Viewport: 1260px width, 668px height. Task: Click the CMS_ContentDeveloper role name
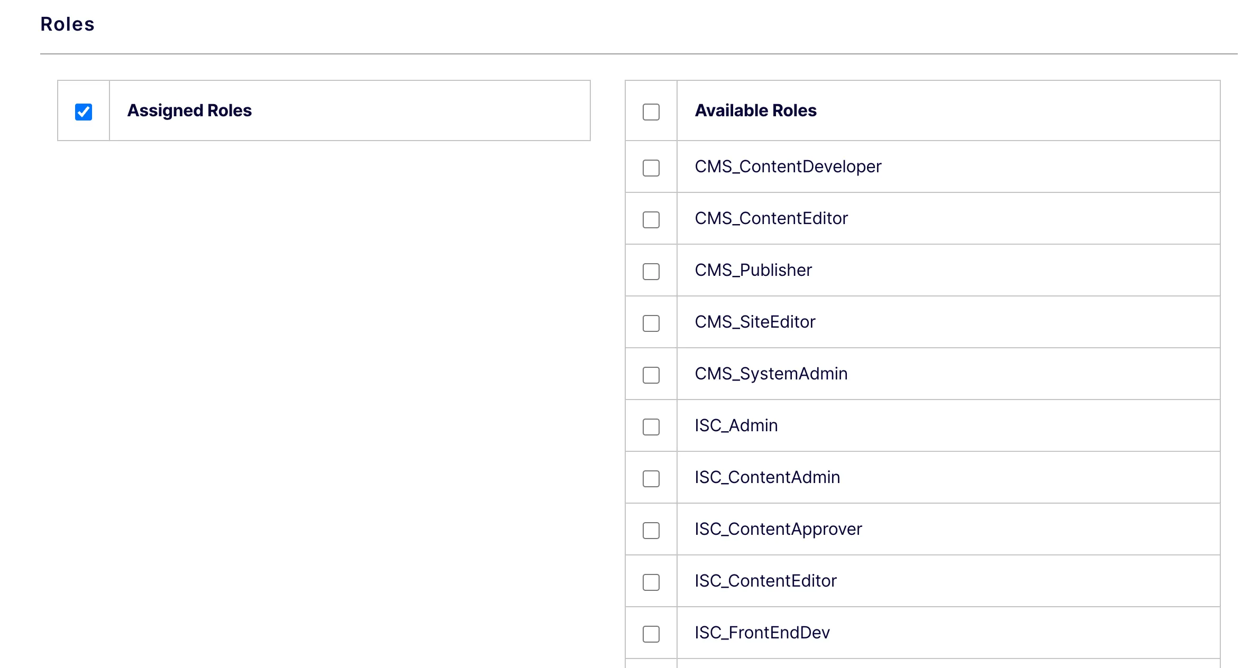point(788,166)
